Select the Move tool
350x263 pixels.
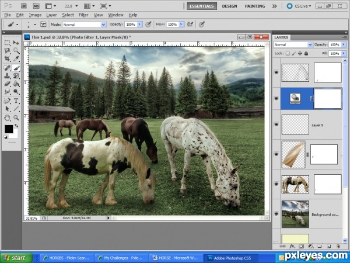16,43
